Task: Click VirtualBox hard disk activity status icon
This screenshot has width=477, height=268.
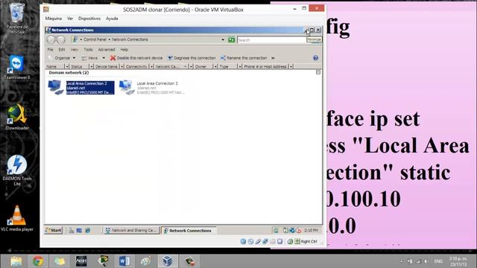Action: [243, 241]
